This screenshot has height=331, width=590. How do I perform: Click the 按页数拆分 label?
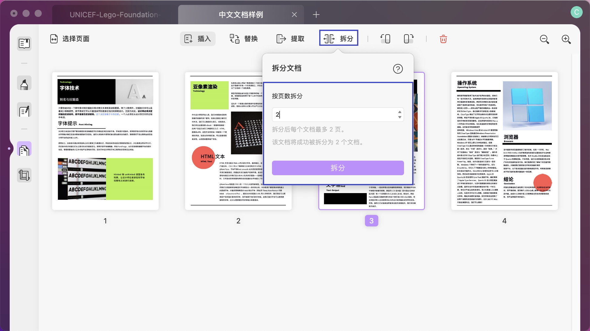(287, 96)
